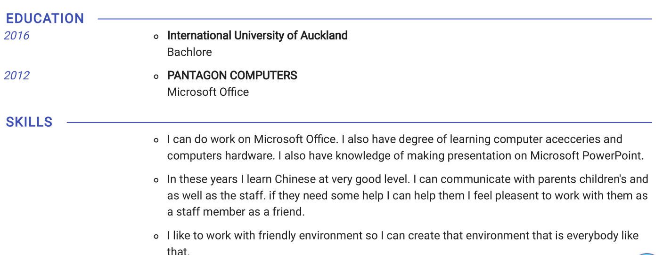The height and width of the screenshot is (255, 663).
Task: Click the bullet of the Microsoft Office skill
Action: 156,140
